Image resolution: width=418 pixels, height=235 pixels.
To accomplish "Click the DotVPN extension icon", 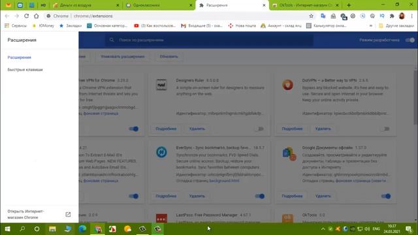I will [x=287, y=85].
